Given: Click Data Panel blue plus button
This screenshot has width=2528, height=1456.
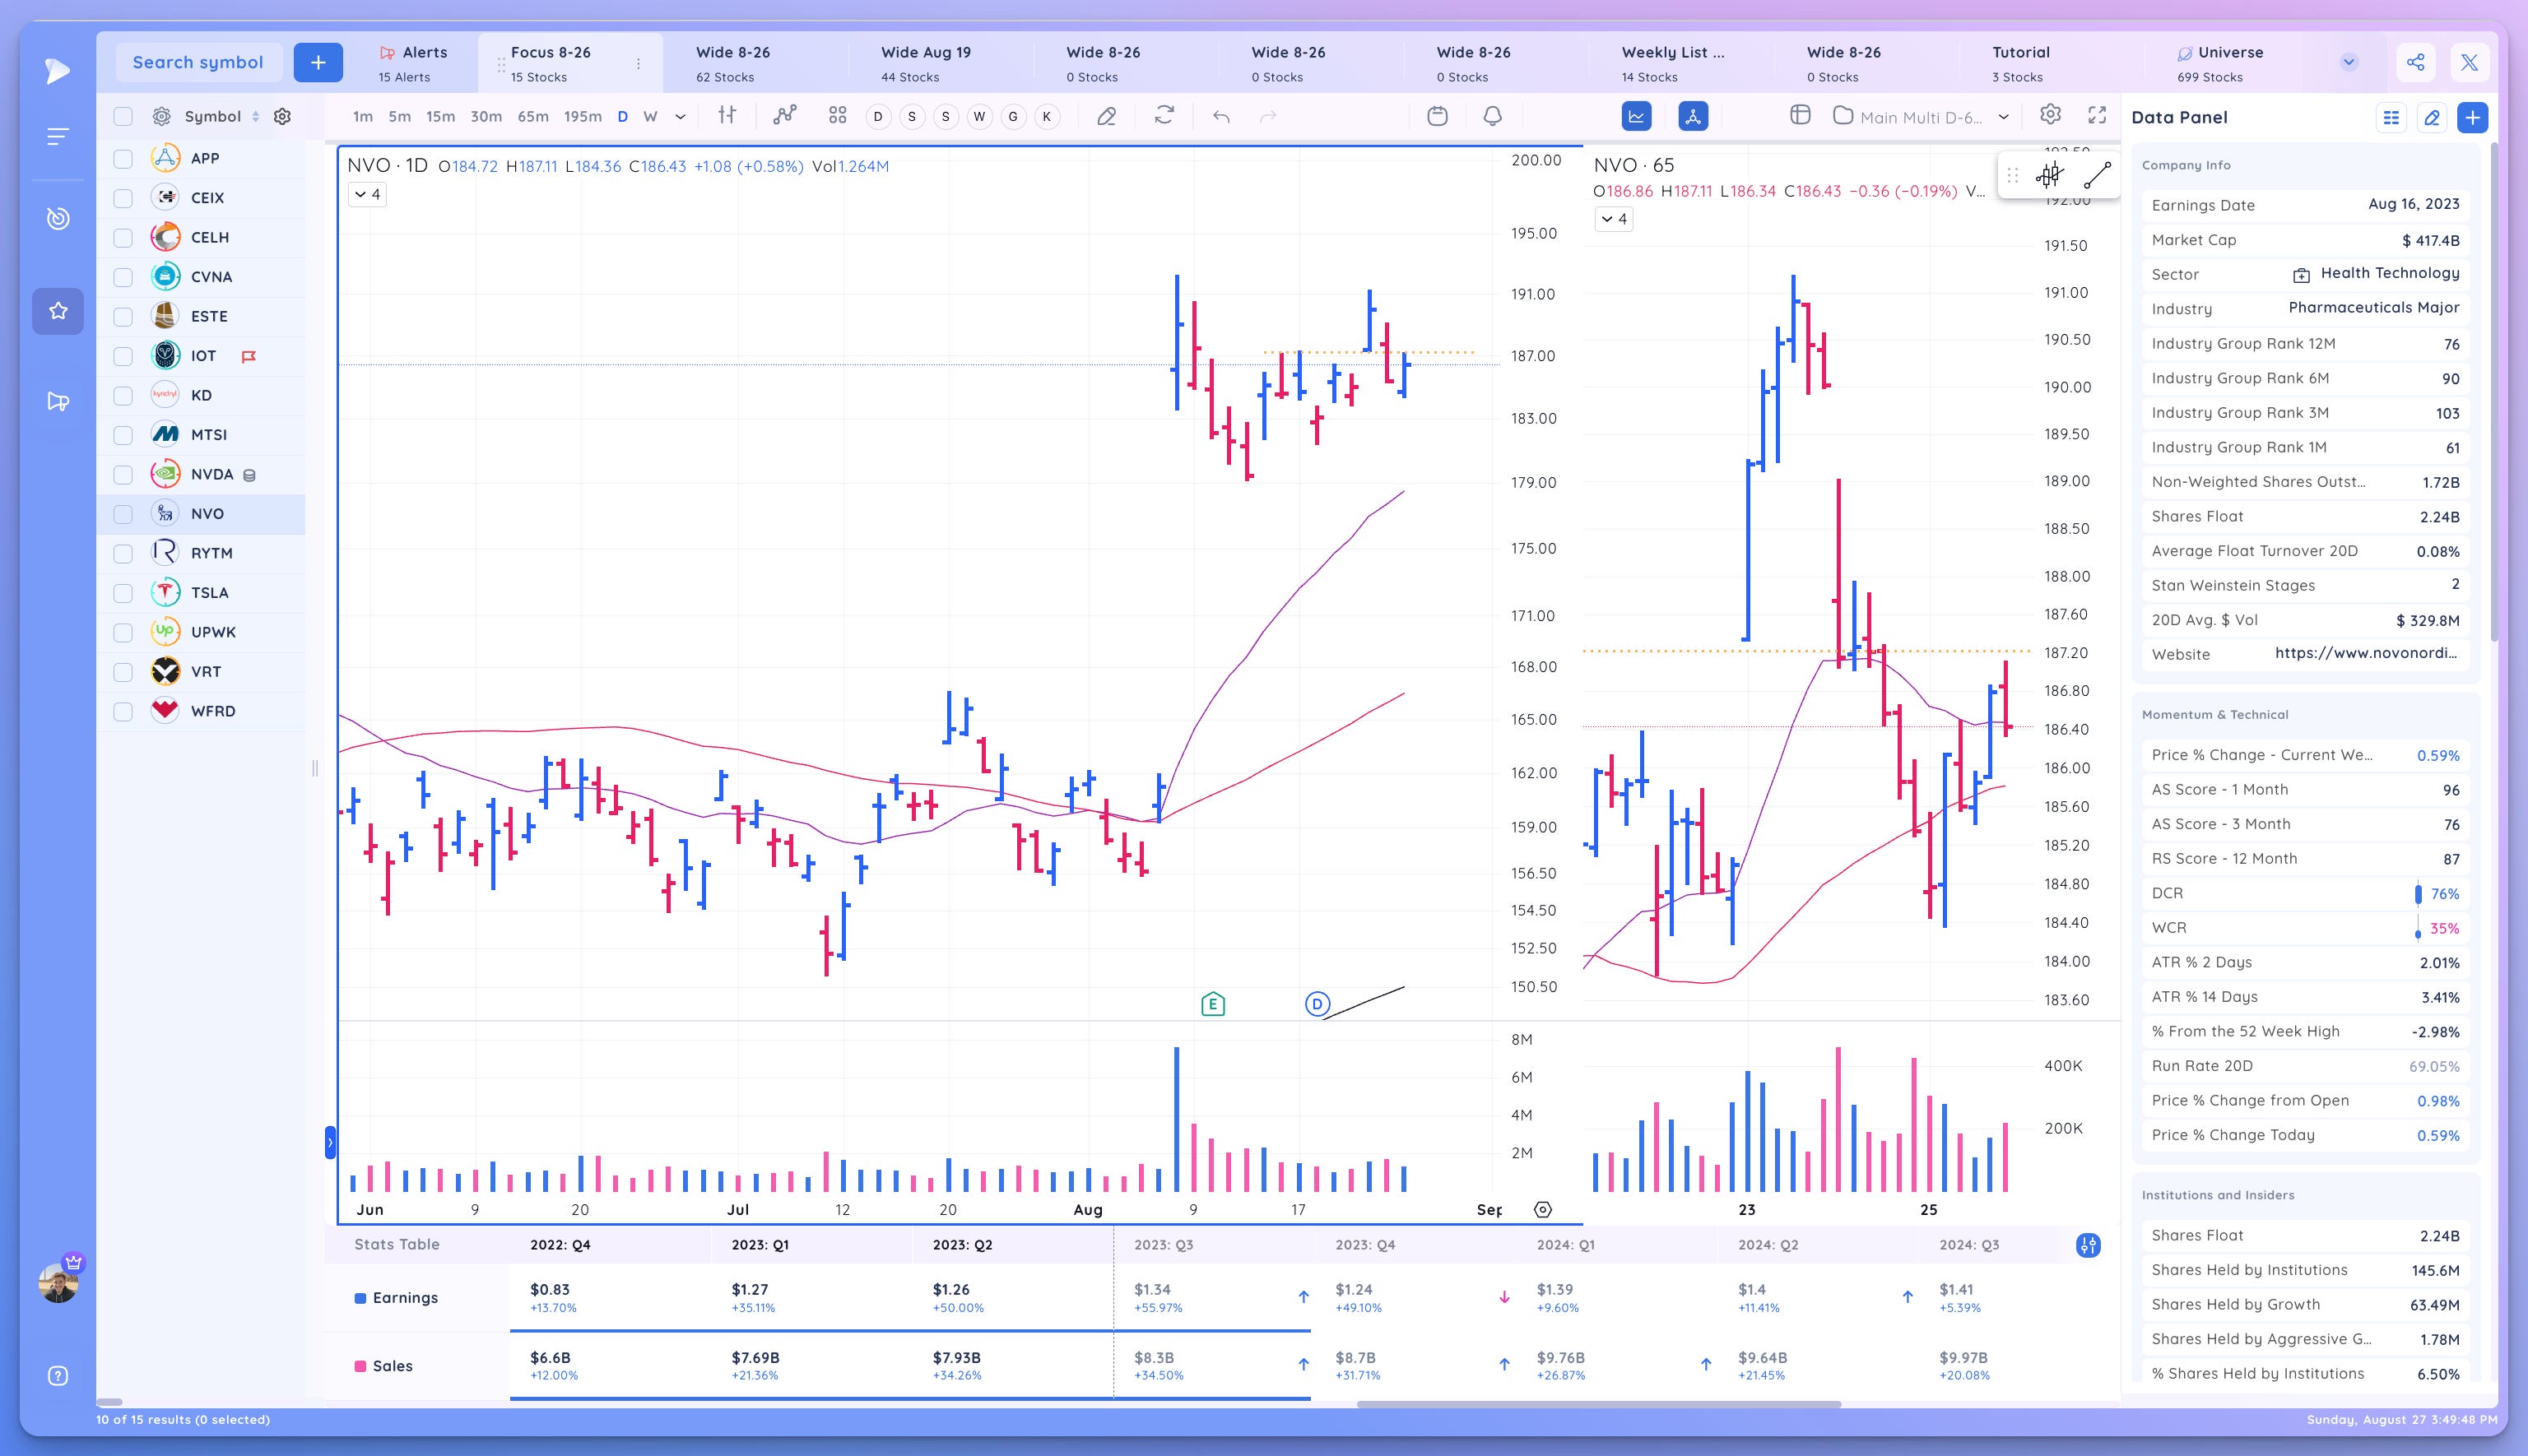Looking at the screenshot, I should 2473,118.
